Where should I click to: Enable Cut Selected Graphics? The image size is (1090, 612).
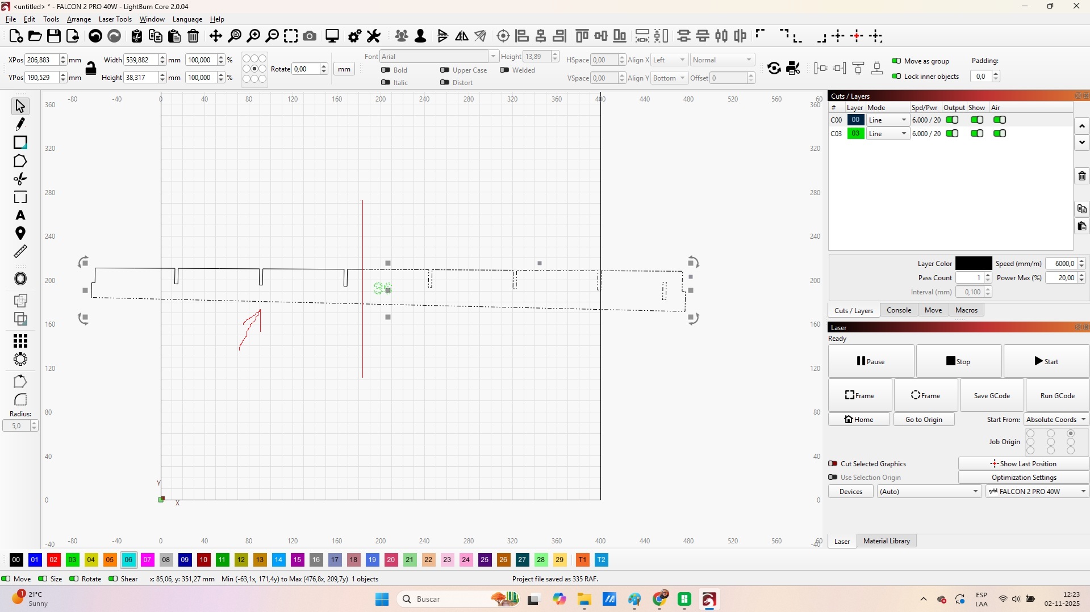833,463
